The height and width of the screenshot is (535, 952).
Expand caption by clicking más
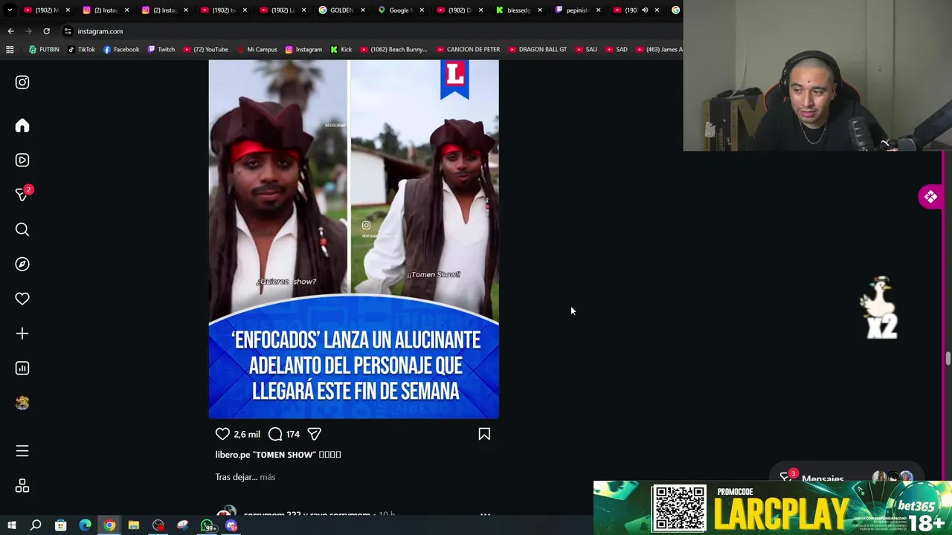pyautogui.click(x=268, y=477)
